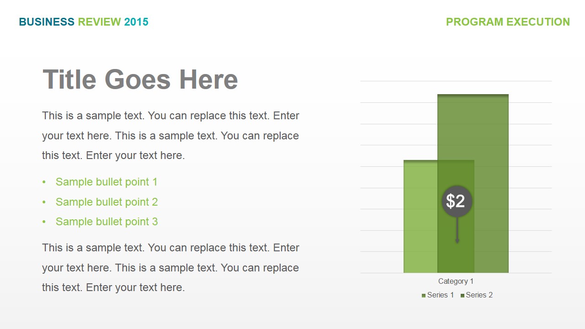The height and width of the screenshot is (329, 585).
Task: Click the $2 circle callout marker
Action: pos(457,201)
